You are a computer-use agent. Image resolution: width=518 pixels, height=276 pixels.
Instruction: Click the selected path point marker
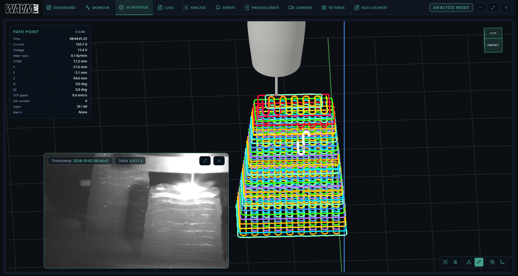pyautogui.click(x=304, y=148)
